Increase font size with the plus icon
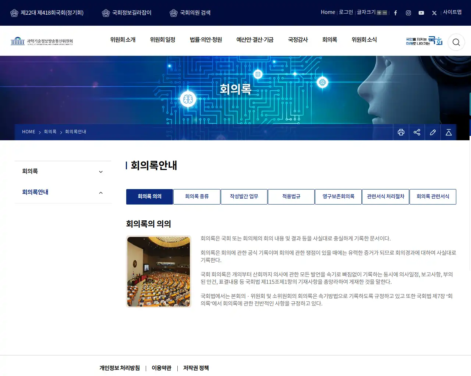Image resolution: width=471 pixels, height=376 pixels. pos(379,13)
